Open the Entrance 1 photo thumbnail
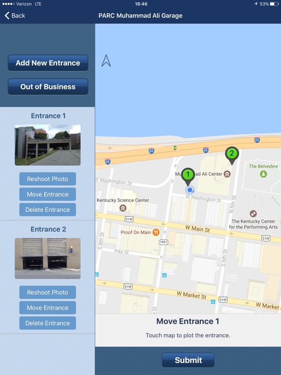Viewport: 281px width, 375px height. tap(48, 145)
